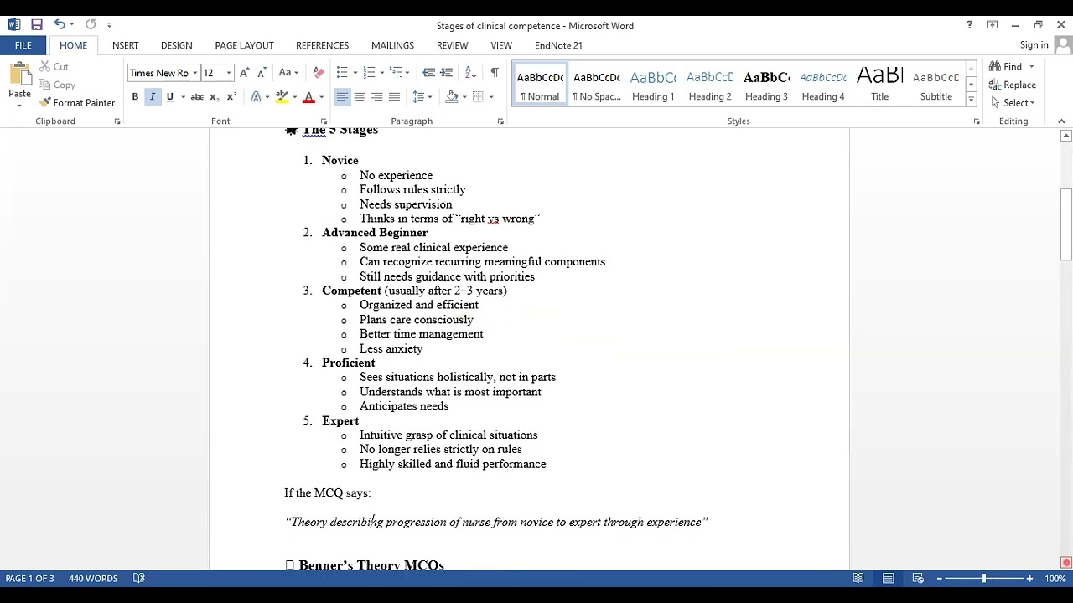The width and height of the screenshot is (1073, 603).
Task: Switch to the PAGE LAYOUT tab
Action: (244, 45)
